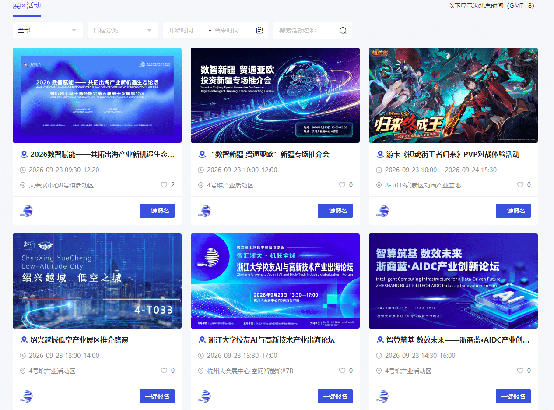
Task: Open the 智算筑基 数效未来 banner image
Action: (453, 281)
